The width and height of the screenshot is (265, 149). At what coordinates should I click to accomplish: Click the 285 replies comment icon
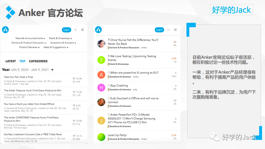pos(74,139)
